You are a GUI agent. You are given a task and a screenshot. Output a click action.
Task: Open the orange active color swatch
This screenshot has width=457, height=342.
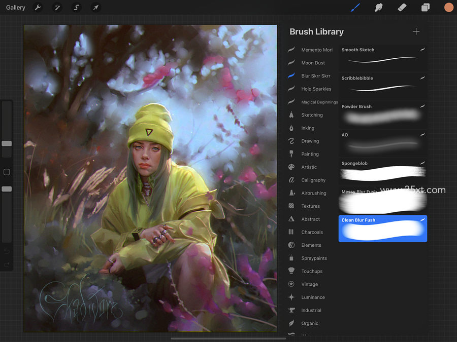(x=448, y=7)
